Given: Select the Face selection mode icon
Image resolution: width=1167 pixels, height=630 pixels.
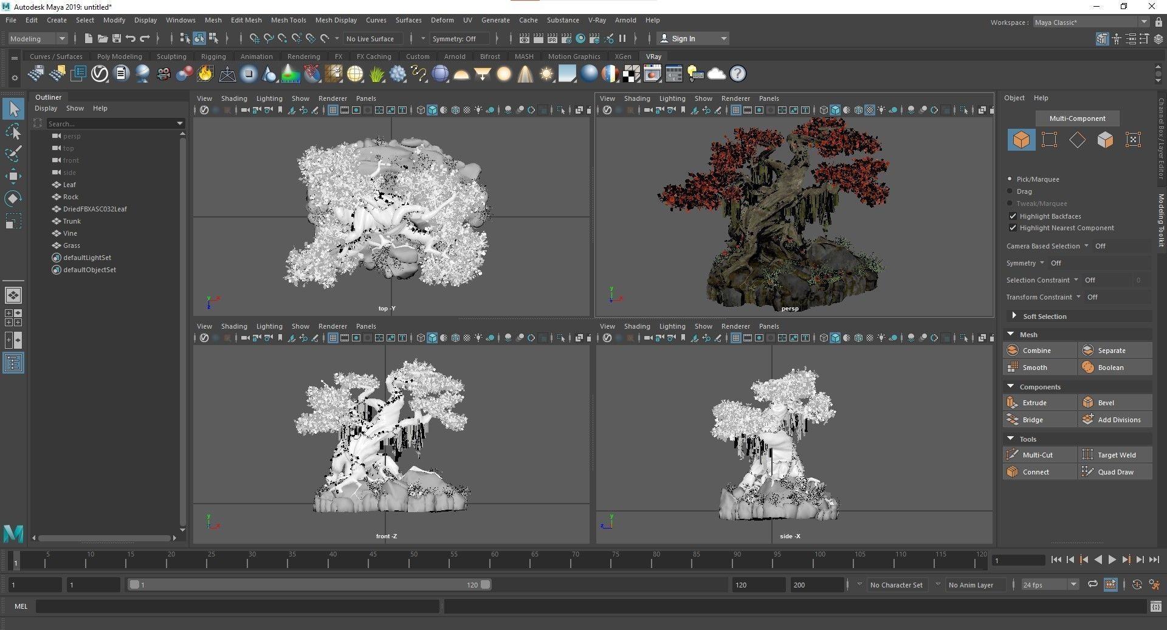Looking at the screenshot, I should pos(1105,140).
